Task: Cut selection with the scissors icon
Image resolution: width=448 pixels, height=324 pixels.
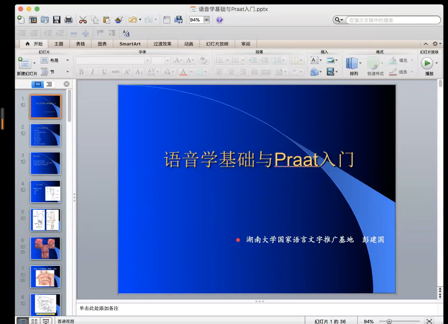Action: pyautogui.click(x=83, y=20)
